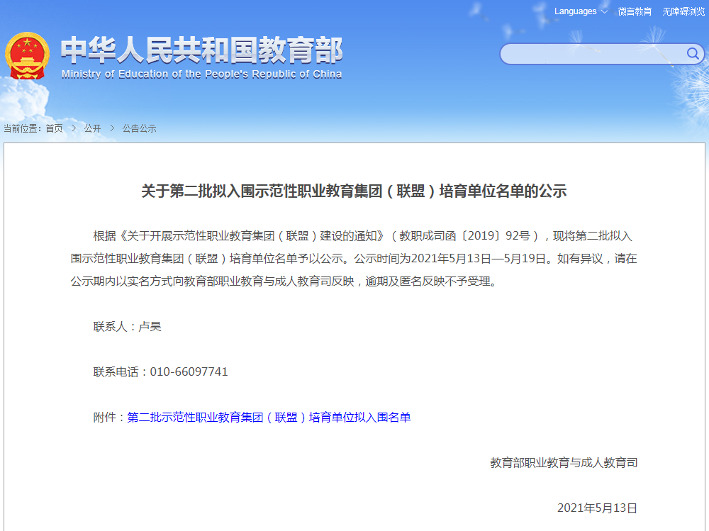The height and width of the screenshot is (531, 709).
Task: Open the language selection menu
Action: pyautogui.click(x=577, y=11)
